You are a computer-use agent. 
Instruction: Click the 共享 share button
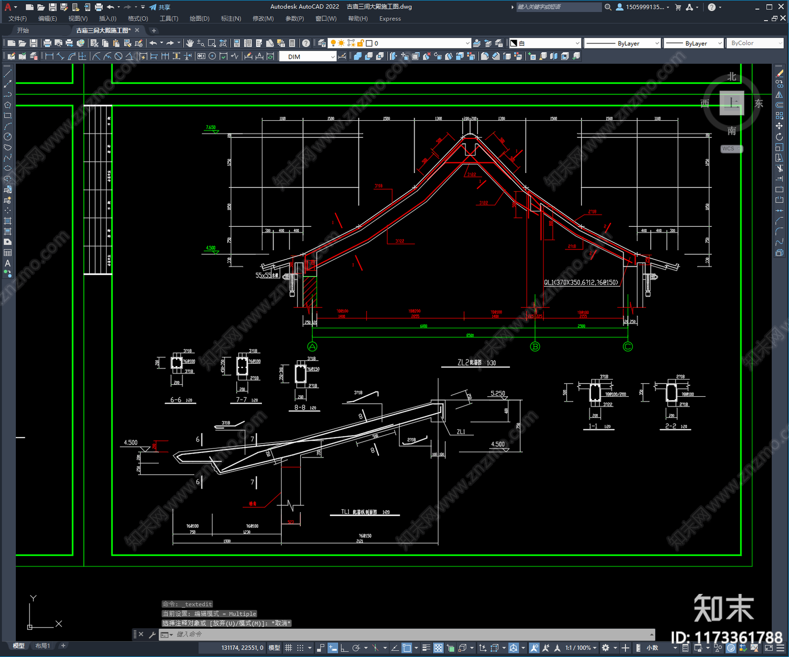(160, 7)
